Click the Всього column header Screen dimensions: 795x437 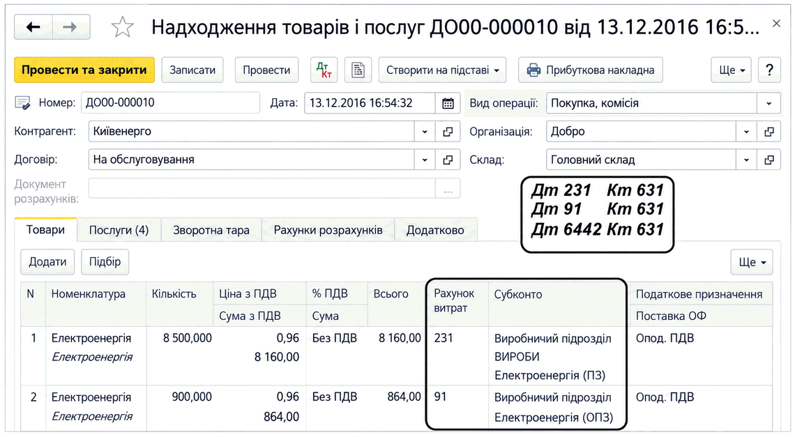pyautogui.click(x=397, y=304)
